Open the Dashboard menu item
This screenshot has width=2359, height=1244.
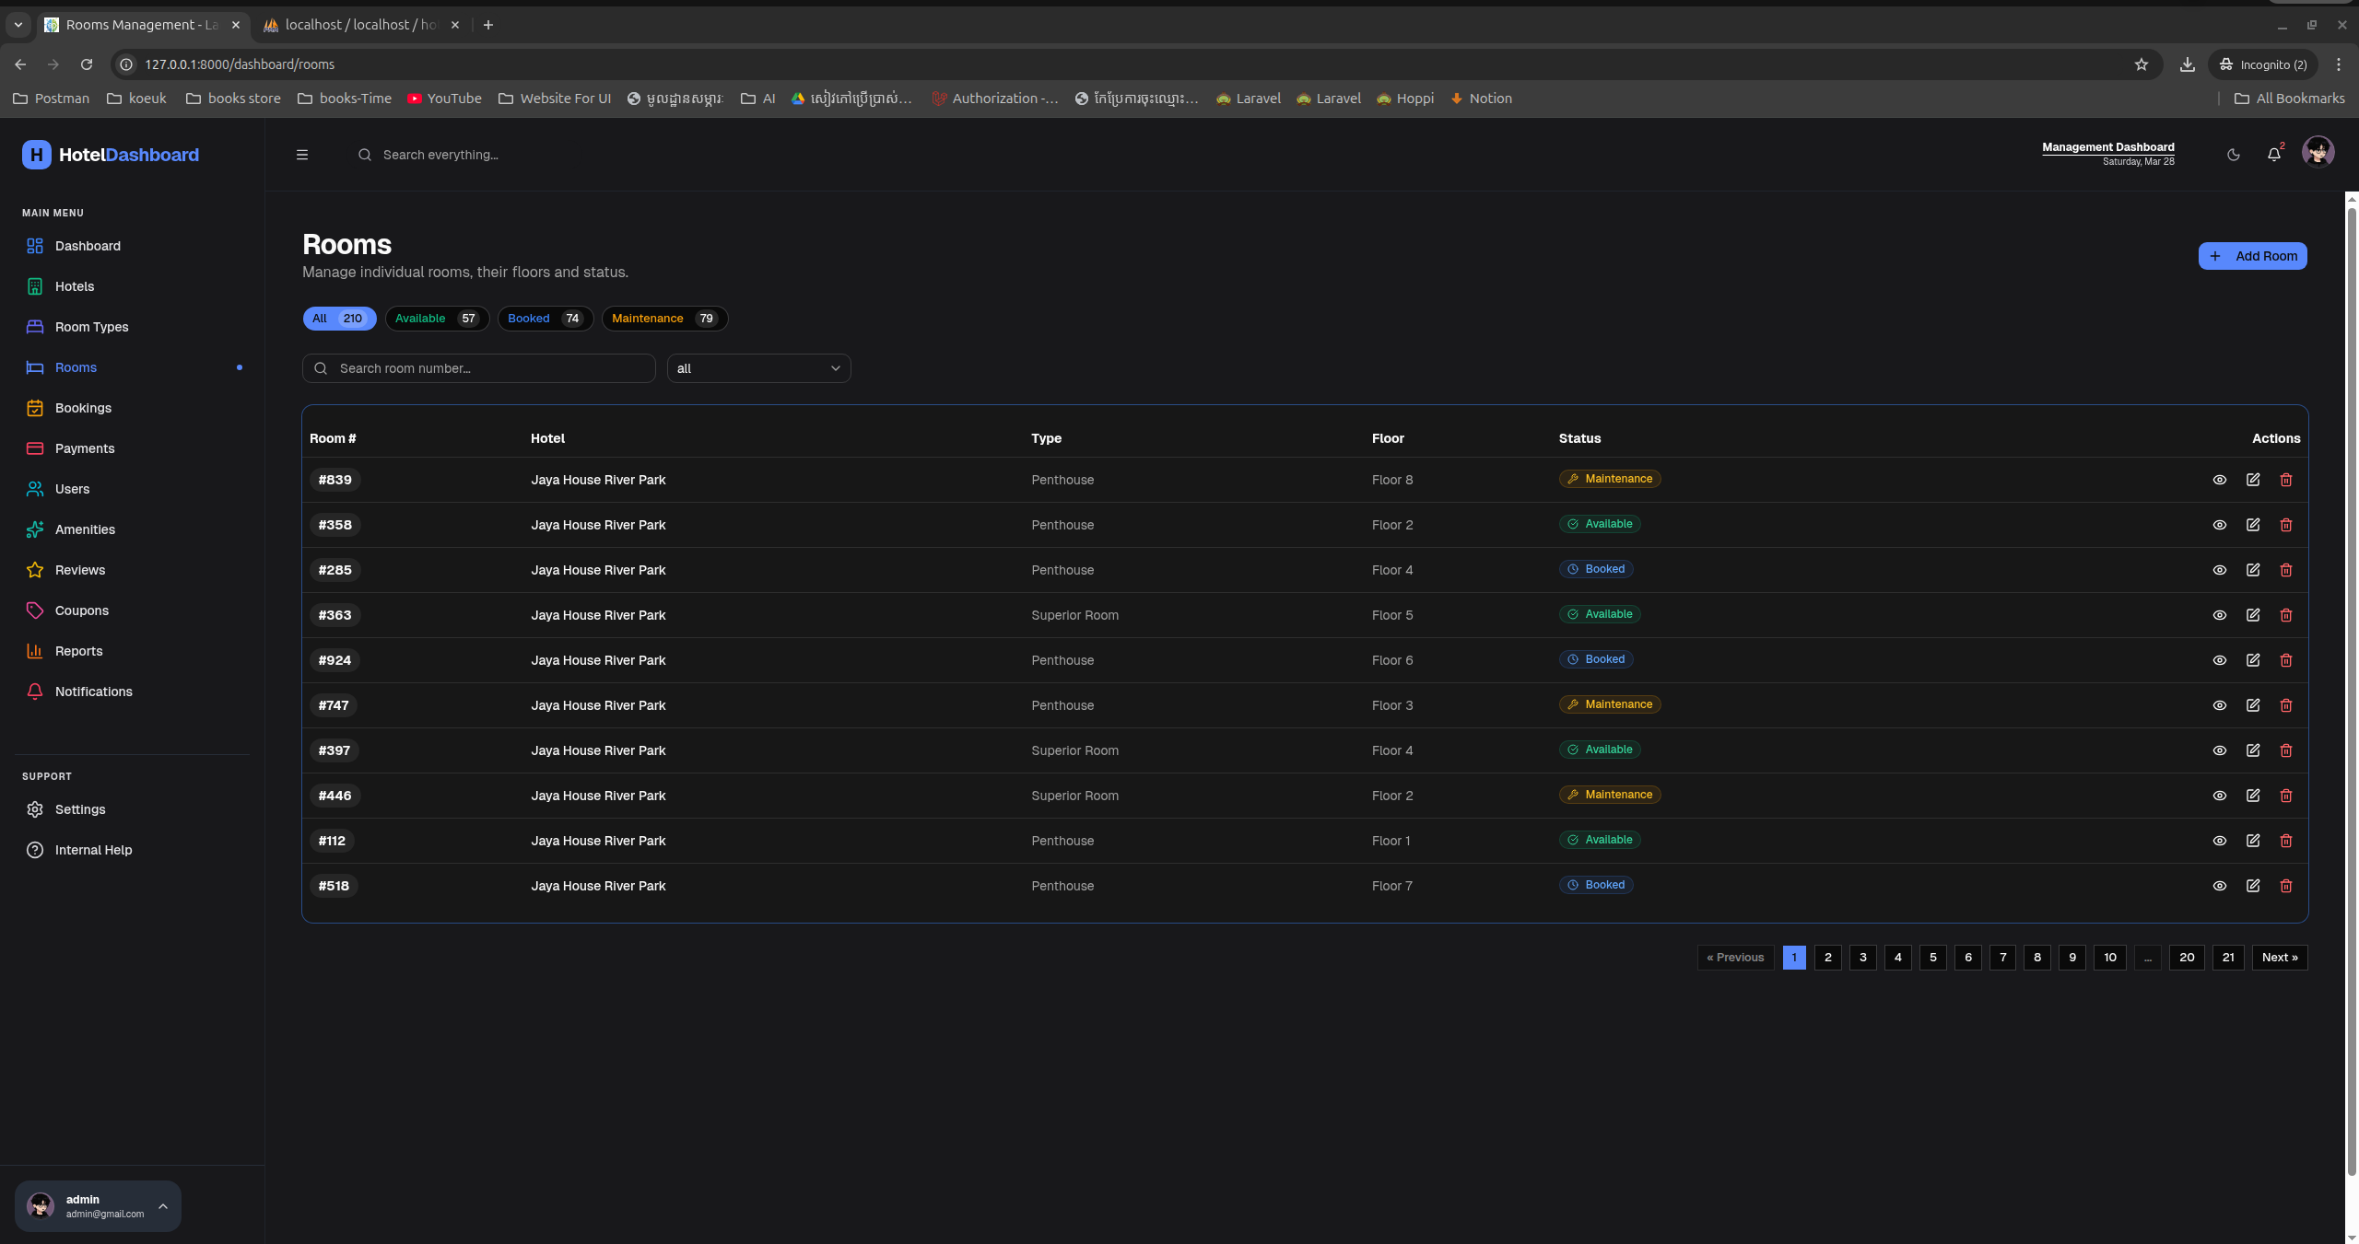point(133,246)
